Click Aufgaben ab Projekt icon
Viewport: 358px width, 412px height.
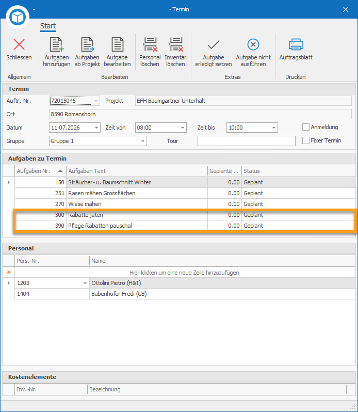[x=87, y=44]
